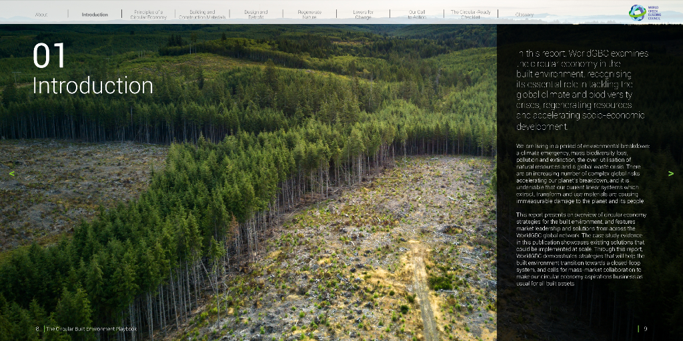This screenshot has width=683, height=341.
Task: Click page number 8 in footer
Action: click(37, 328)
